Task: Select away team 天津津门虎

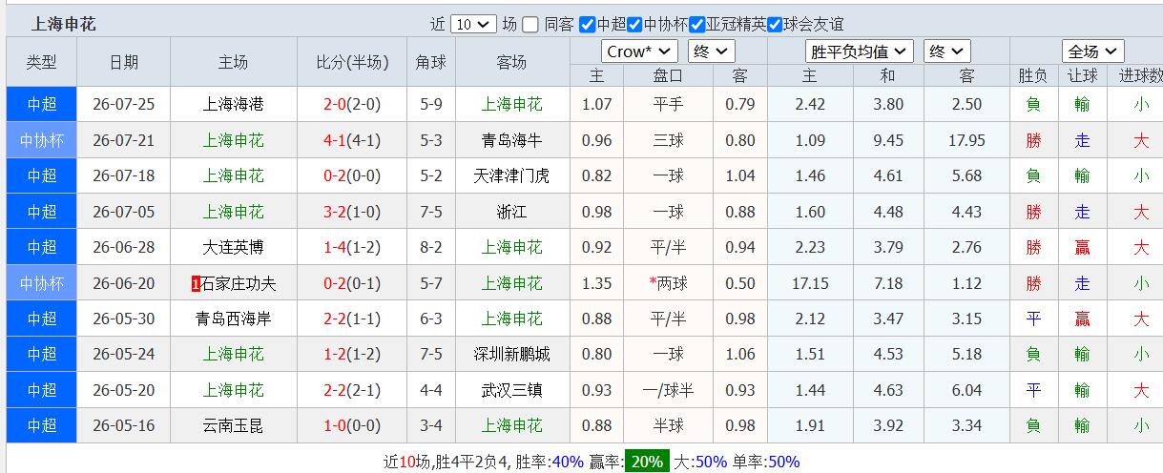Action: [512, 175]
